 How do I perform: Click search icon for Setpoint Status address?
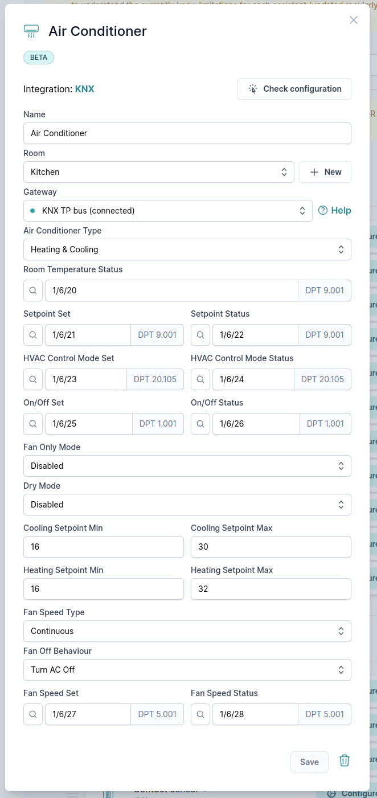(x=200, y=335)
